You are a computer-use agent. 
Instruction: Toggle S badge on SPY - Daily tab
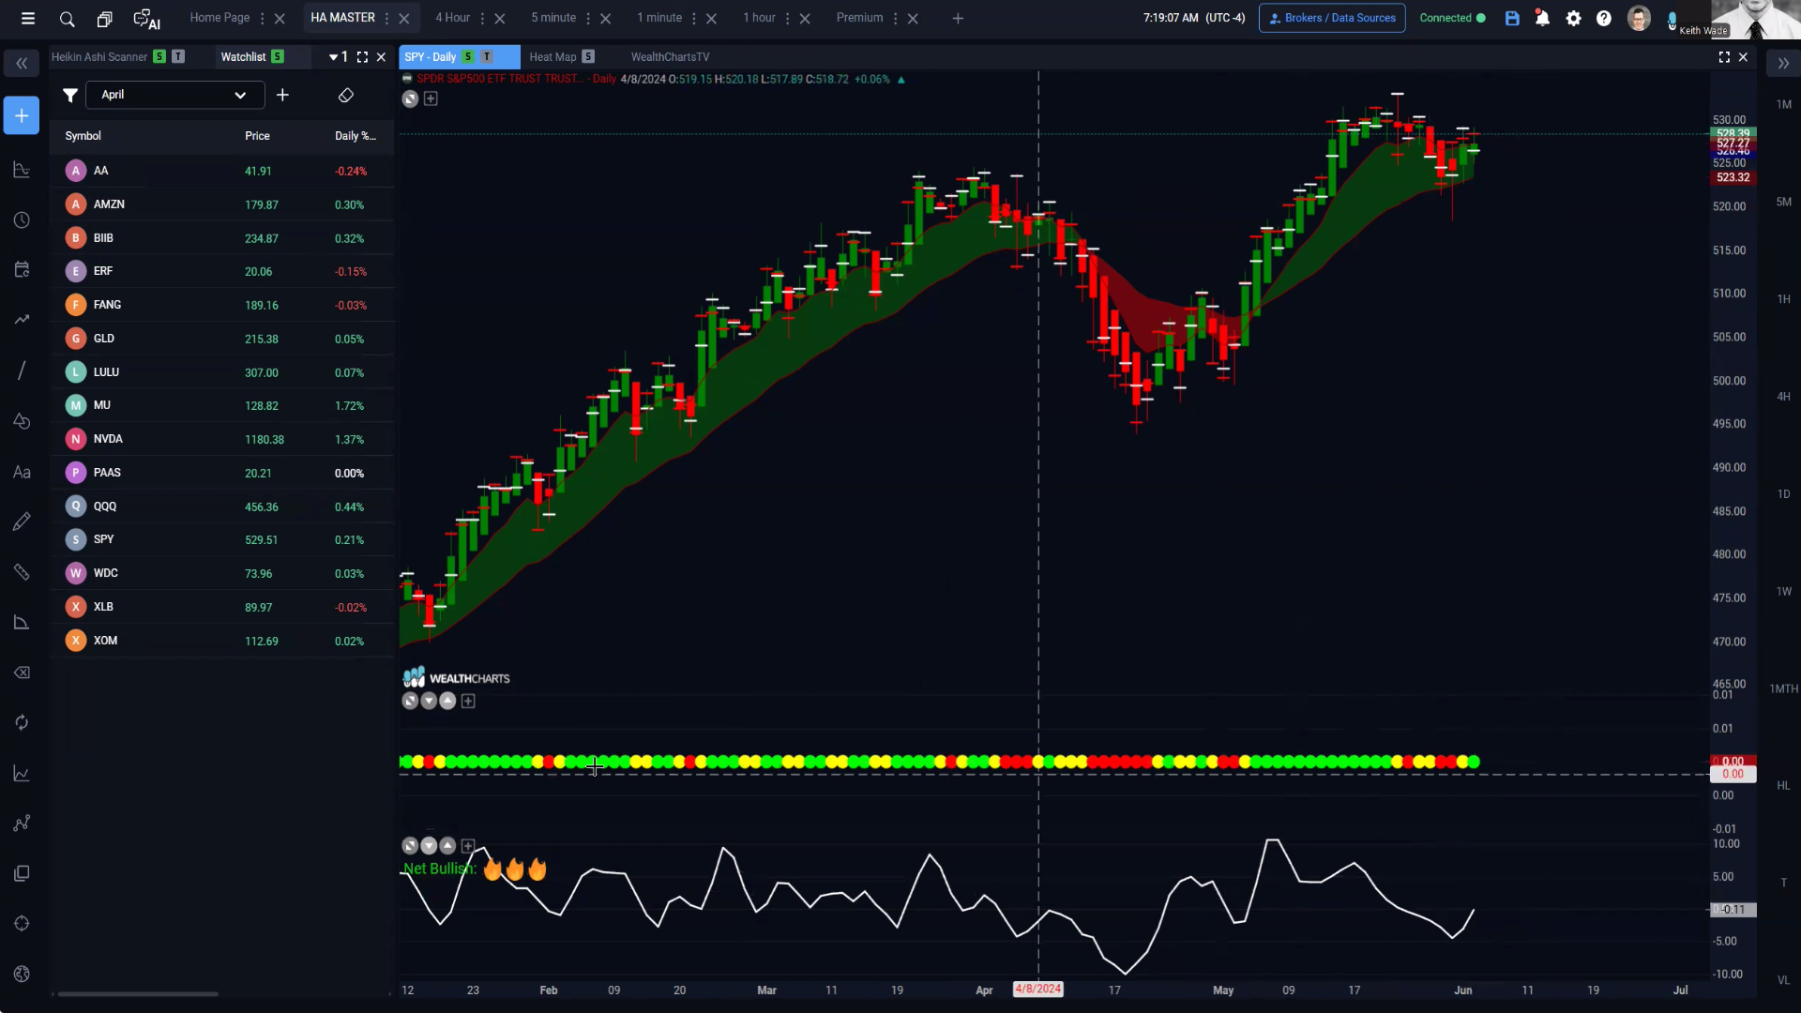(x=468, y=57)
